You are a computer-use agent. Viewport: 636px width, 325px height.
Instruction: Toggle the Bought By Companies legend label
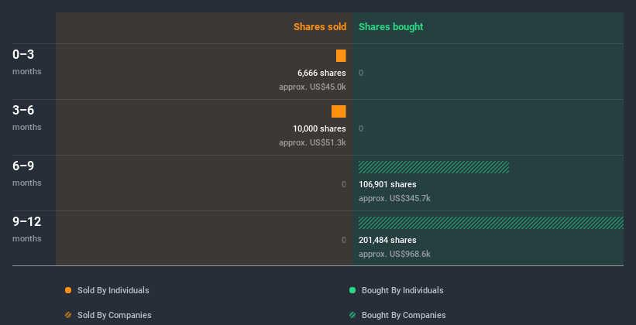404,315
